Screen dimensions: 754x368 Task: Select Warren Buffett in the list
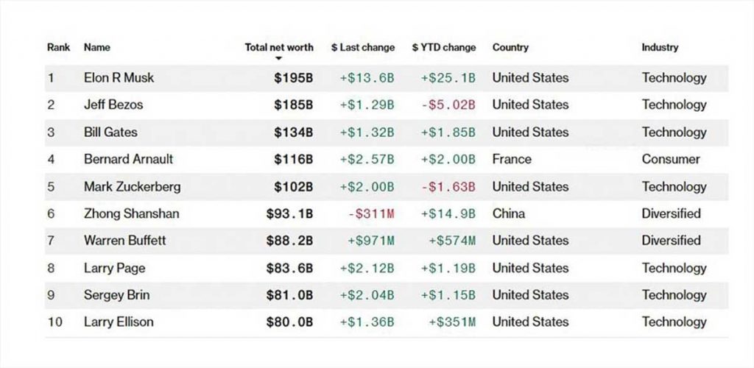click(124, 240)
